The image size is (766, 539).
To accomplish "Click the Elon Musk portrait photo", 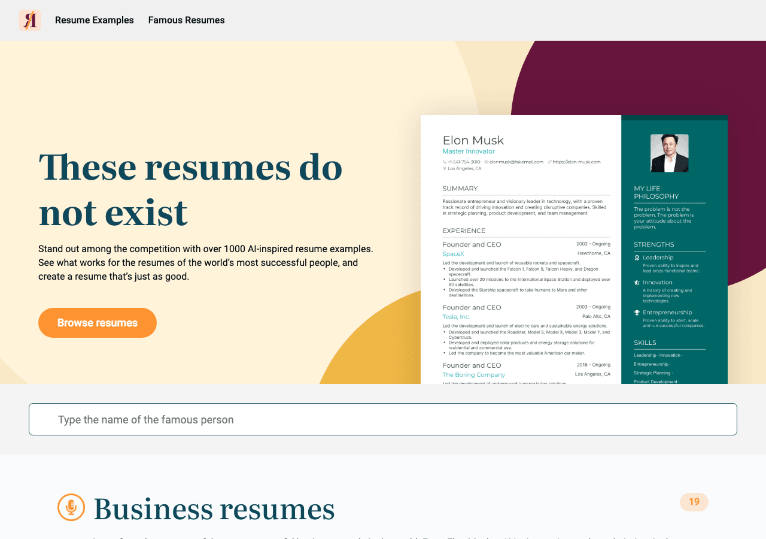I will 670,153.
